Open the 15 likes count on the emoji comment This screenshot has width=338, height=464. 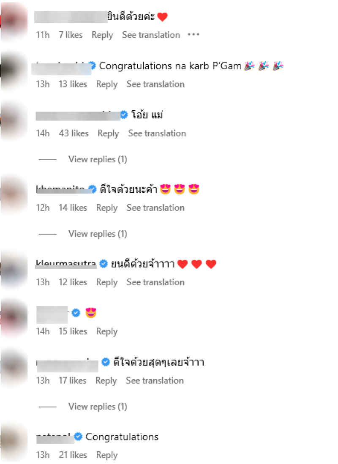[x=73, y=331]
